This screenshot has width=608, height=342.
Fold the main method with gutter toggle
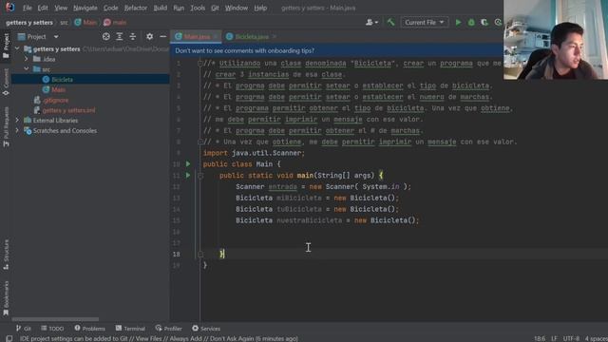click(x=200, y=176)
